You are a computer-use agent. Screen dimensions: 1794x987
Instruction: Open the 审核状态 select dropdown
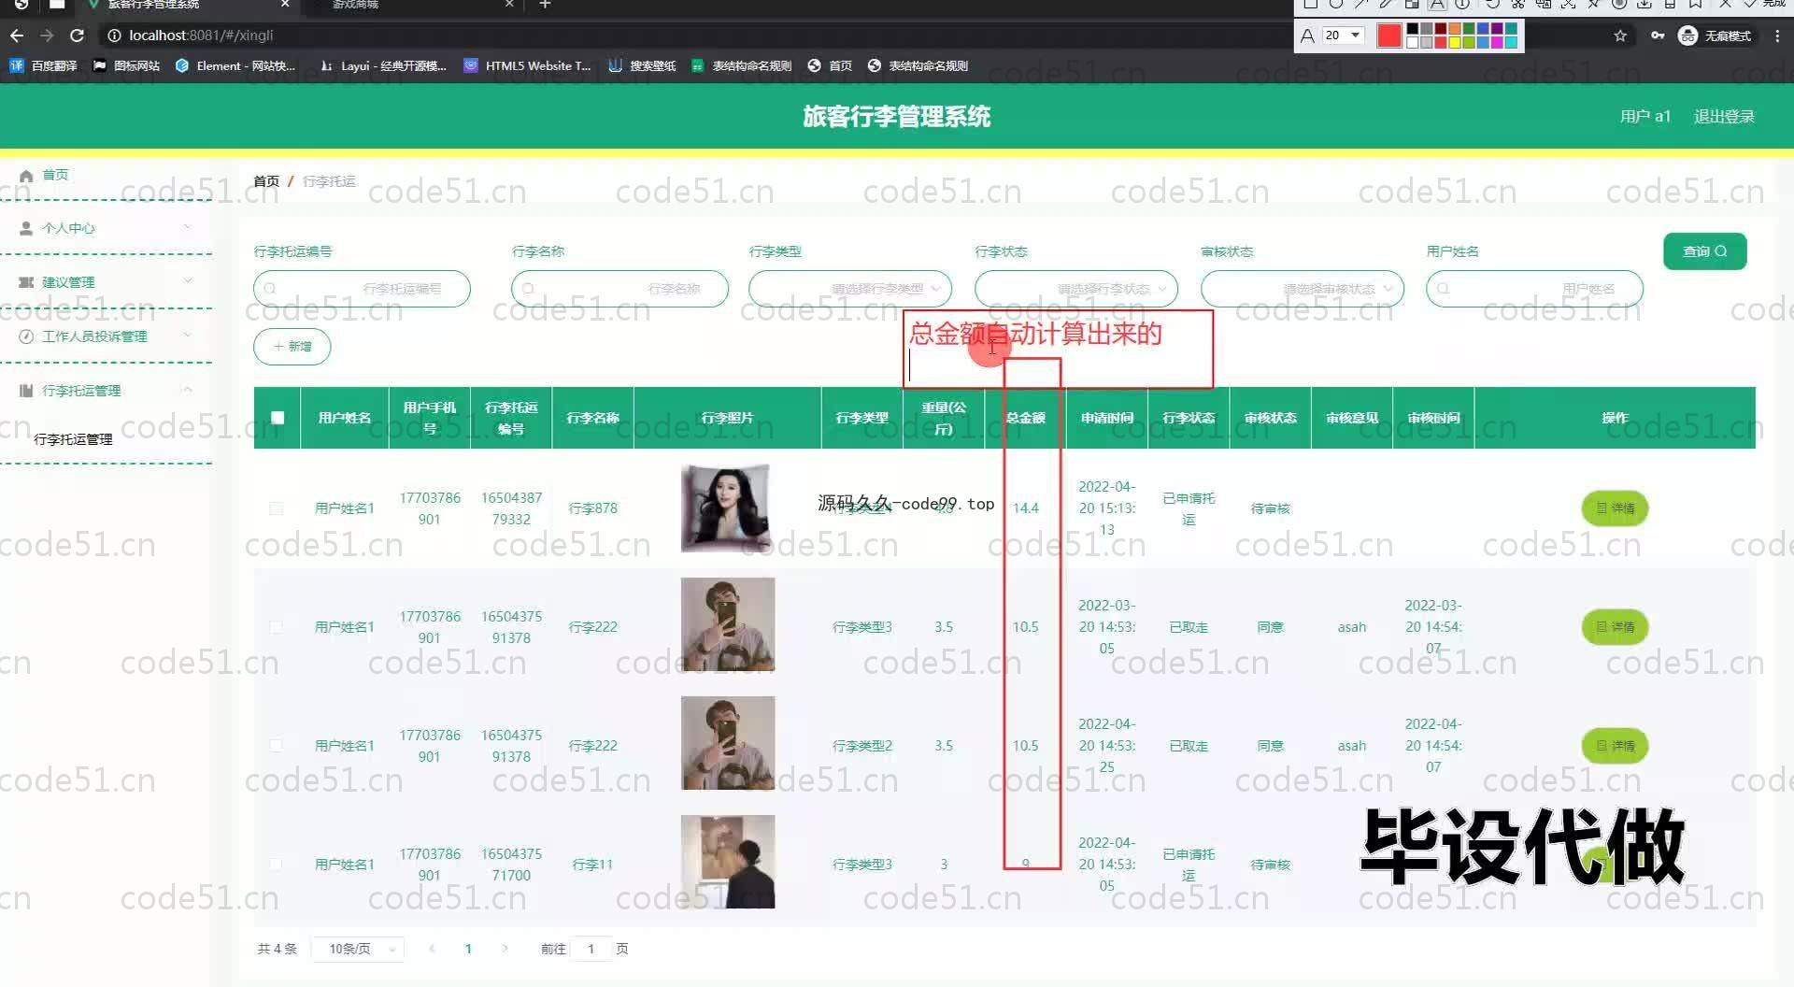point(1303,289)
